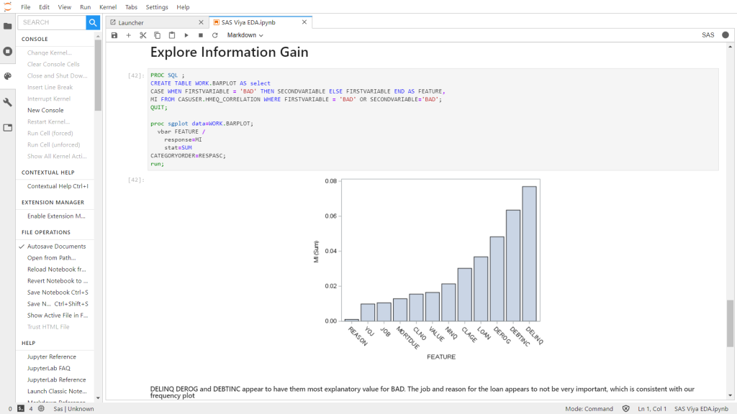Cut the selected cell using the scissors icon
737x414 pixels.
pyautogui.click(x=143, y=35)
